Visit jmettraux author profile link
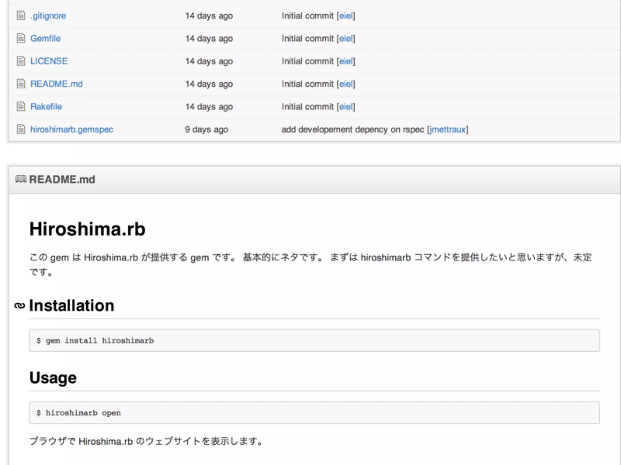 click(x=448, y=130)
